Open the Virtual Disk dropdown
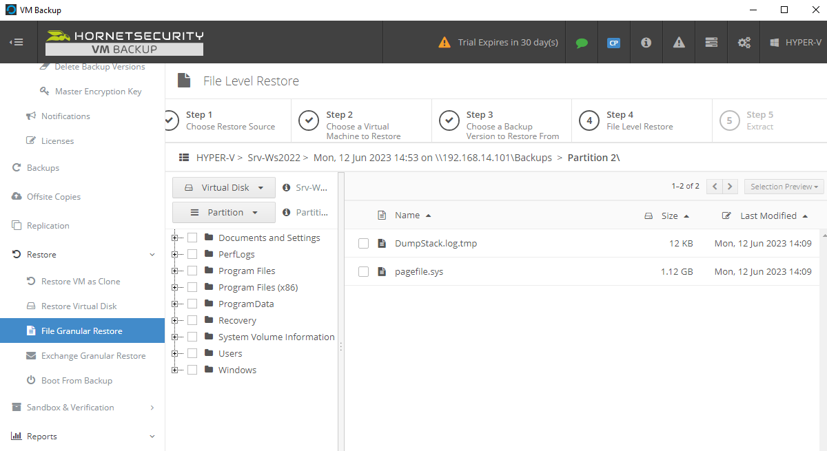 (x=224, y=187)
